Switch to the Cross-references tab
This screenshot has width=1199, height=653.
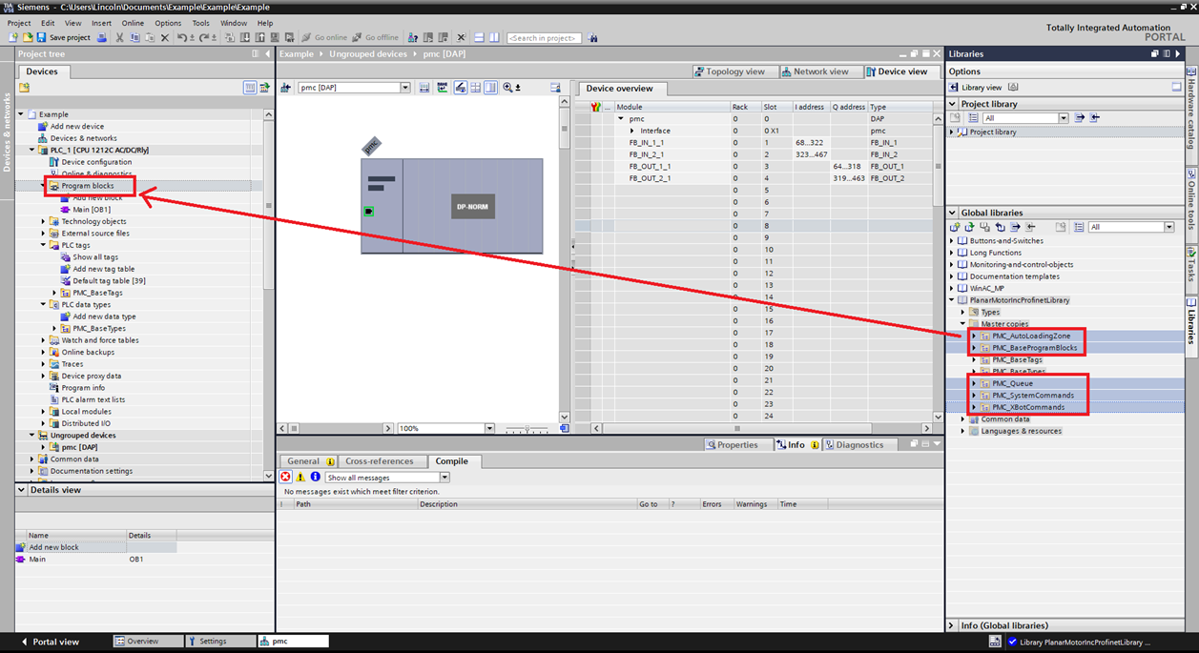[382, 460]
